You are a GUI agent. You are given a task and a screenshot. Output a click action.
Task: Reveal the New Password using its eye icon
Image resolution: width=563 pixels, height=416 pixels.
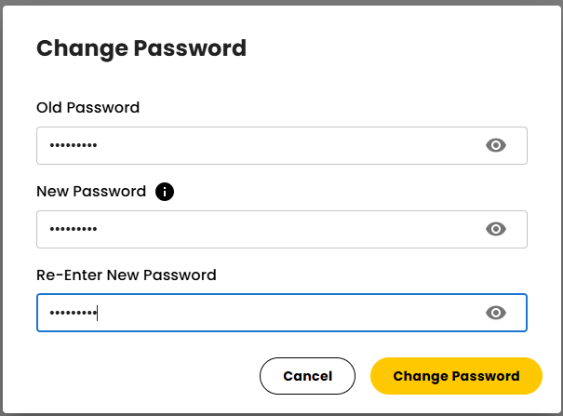[496, 229]
